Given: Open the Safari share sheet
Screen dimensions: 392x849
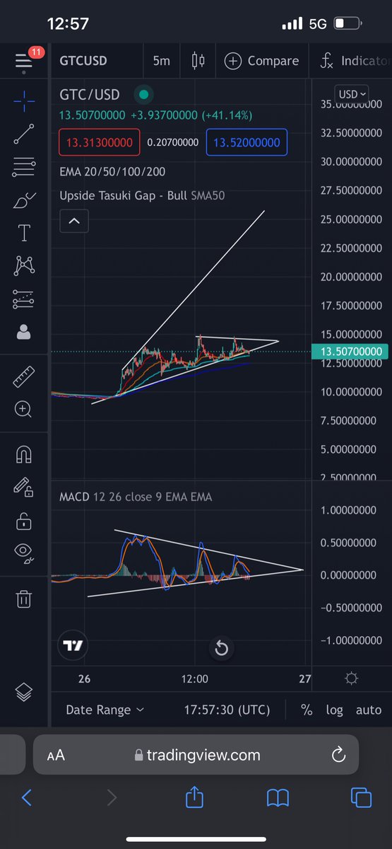Looking at the screenshot, I should (x=194, y=797).
